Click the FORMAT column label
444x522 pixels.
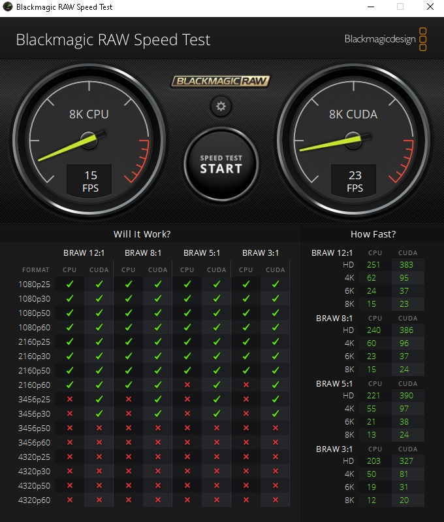pos(35,270)
